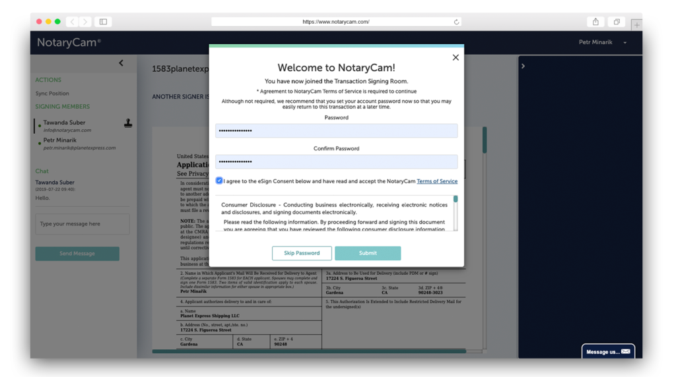676x377 pixels.
Task: Click the Submit button
Action: [368, 253]
